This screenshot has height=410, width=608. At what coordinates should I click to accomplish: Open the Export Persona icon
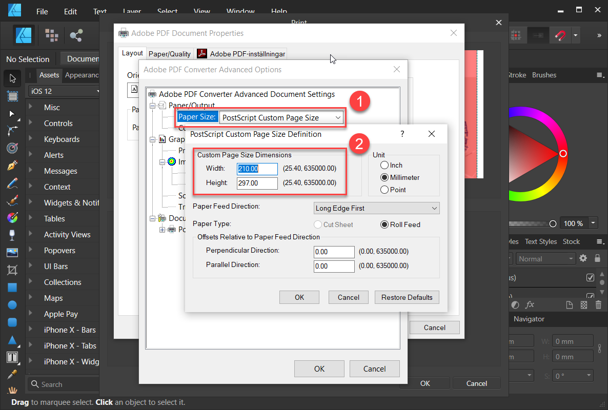tap(76, 35)
